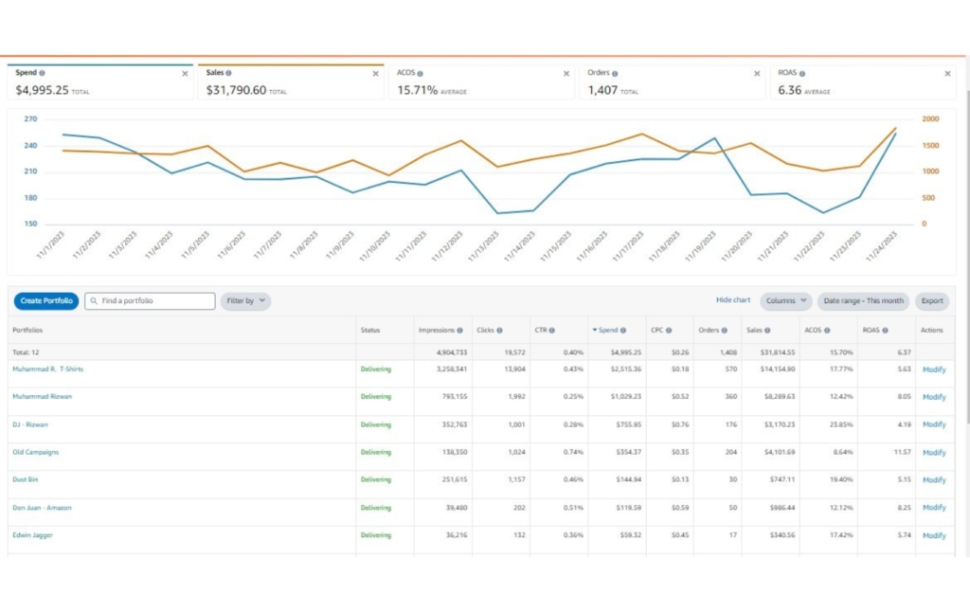The height and width of the screenshot is (612, 970).
Task: Open the Sales card info icon
Action: [229, 73]
